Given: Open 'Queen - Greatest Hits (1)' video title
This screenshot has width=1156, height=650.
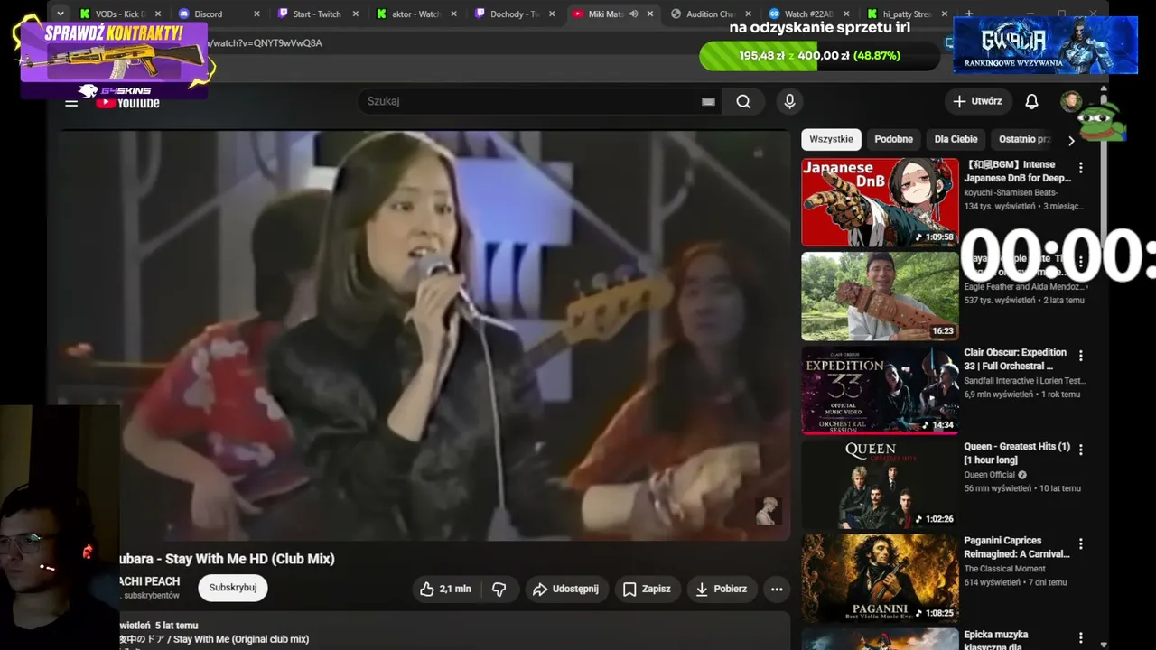Looking at the screenshot, I should tap(1017, 453).
